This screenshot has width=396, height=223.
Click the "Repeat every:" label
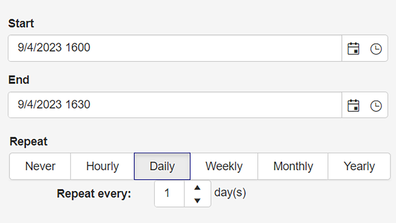94,194
